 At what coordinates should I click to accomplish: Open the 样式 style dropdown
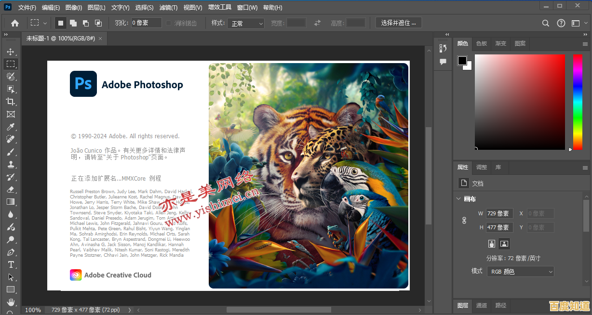point(246,23)
